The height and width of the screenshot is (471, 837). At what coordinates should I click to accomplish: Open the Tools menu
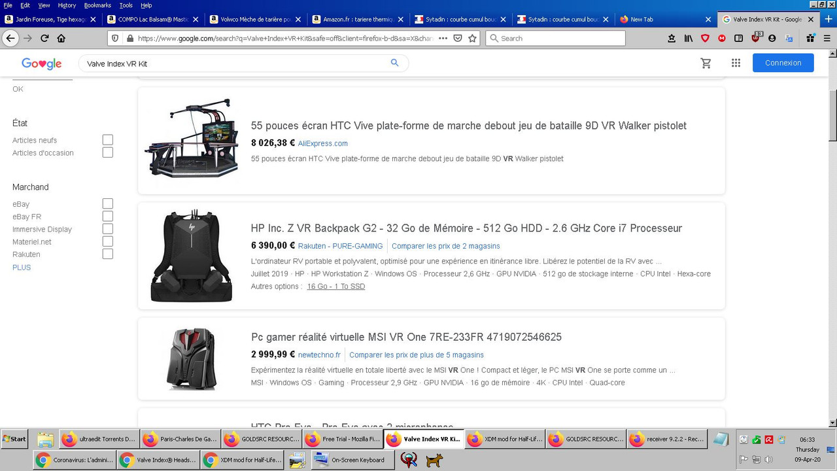(126, 5)
